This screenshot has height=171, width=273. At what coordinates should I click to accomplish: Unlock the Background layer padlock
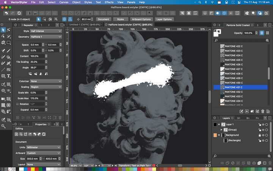pos(259,135)
